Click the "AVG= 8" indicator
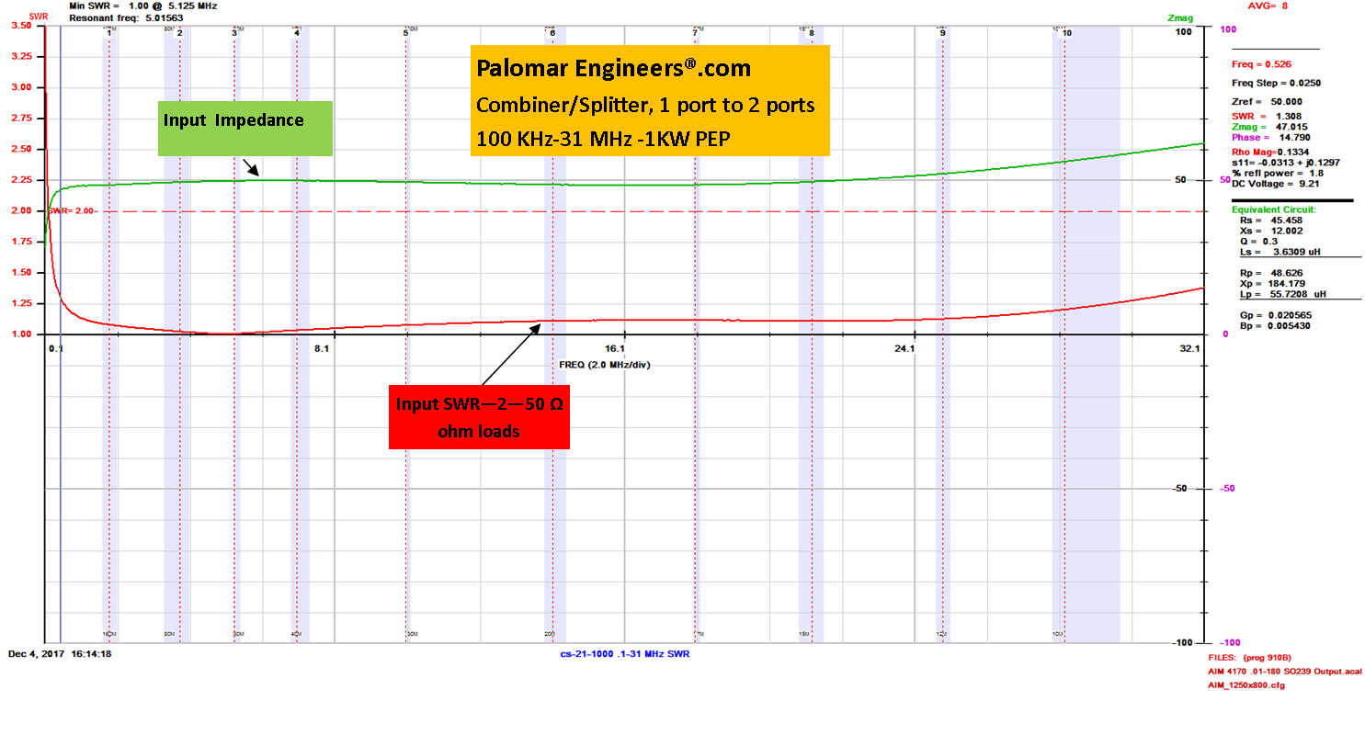The height and width of the screenshot is (735, 1365). (x=1268, y=6)
